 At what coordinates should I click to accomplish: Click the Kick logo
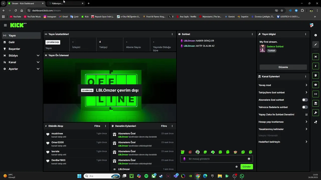[x=18, y=25]
